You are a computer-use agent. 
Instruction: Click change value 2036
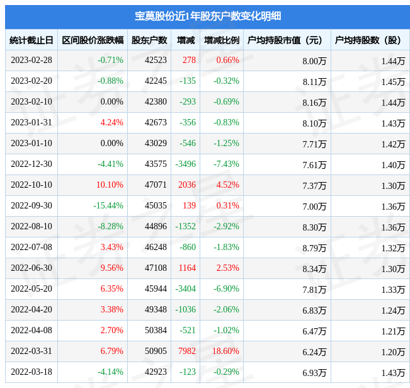click(x=187, y=185)
